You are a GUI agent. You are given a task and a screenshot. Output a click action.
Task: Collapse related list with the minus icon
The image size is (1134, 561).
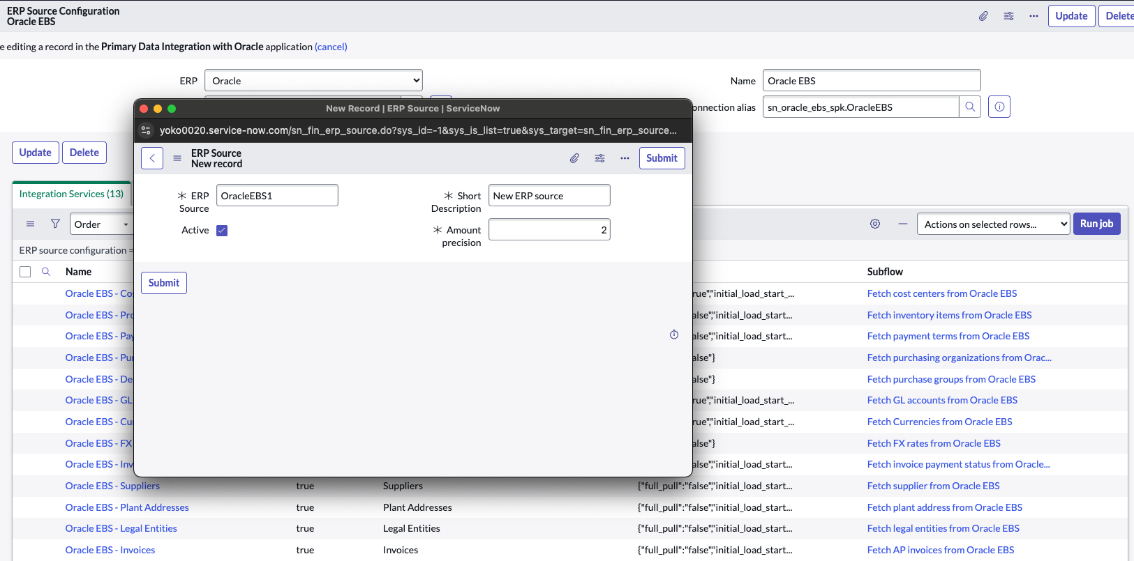(x=903, y=224)
